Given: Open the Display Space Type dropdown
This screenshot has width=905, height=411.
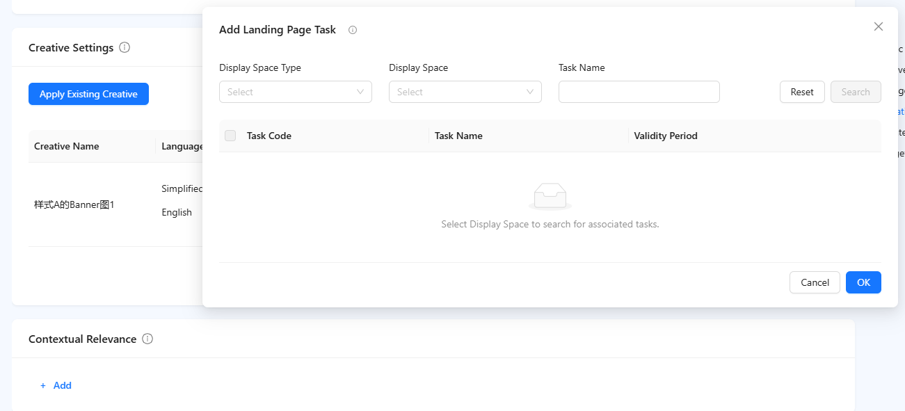Looking at the screenshot, I should coord(296,92).
